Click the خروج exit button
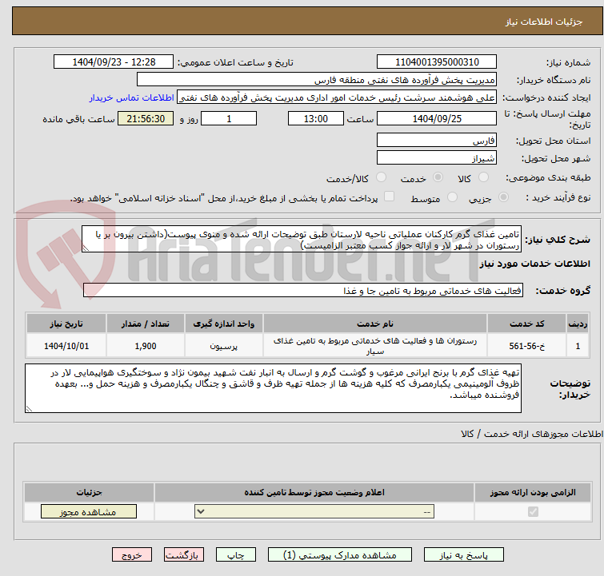The height and width of the screenshot is (576, 604). click(132, 555)
